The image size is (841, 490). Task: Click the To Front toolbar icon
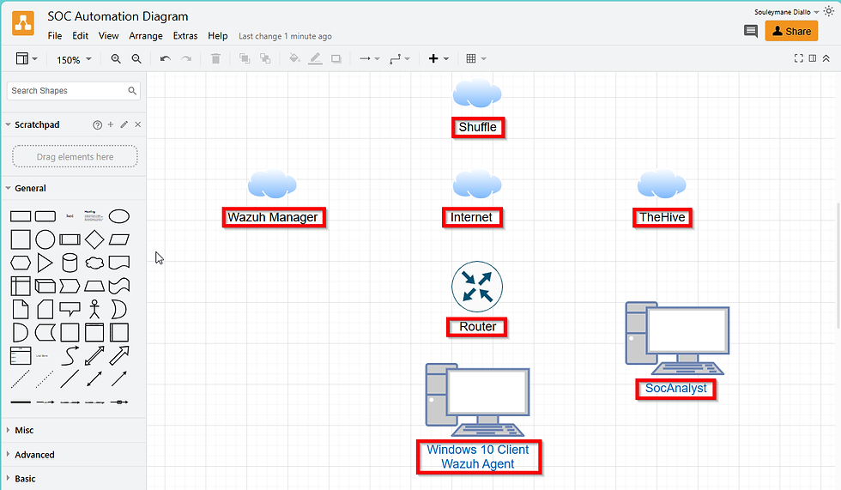click(245, 59)
